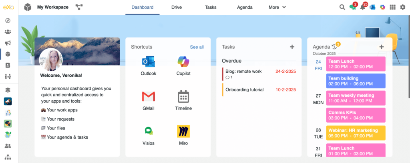
Task: Add a new agenda event
Action: [x=381, y=47]
